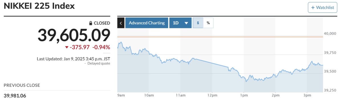
Task: Click the chart line near 1pm low
Action: pos(246,81)
